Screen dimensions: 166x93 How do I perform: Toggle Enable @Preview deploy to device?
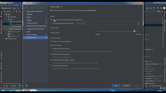(x=51, y=60)
